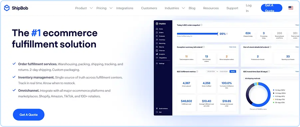Click the 3 Processing today tile
Viewport: 300px width, 127px height.
click(x=264, y=35)
